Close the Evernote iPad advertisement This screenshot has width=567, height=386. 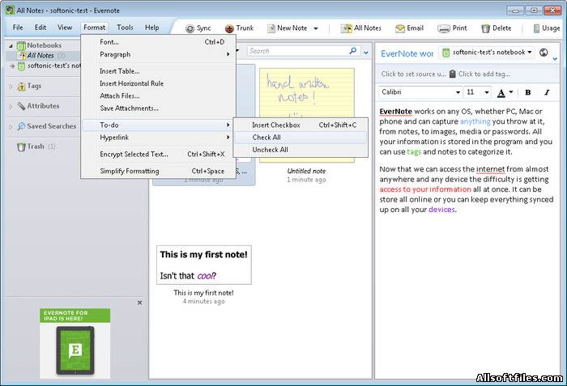click(139, 303)
